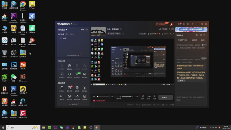This screenshot has width=231, height=130.
Task: Open File Explorer from the taskbar
Action: coord(44,127)
